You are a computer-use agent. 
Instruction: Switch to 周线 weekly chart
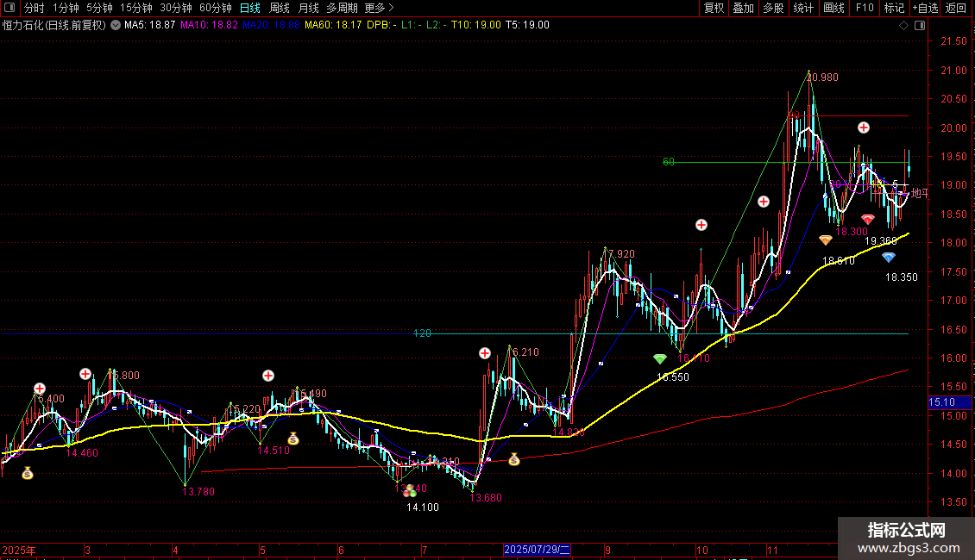pyautogui.click(x=280, y=8)
